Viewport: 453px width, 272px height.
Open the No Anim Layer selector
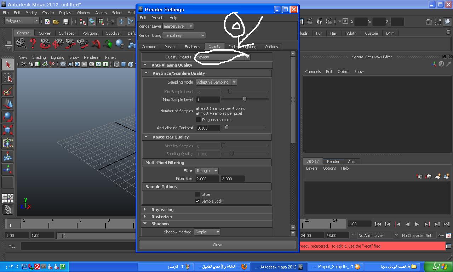click(x=374, y=236)
